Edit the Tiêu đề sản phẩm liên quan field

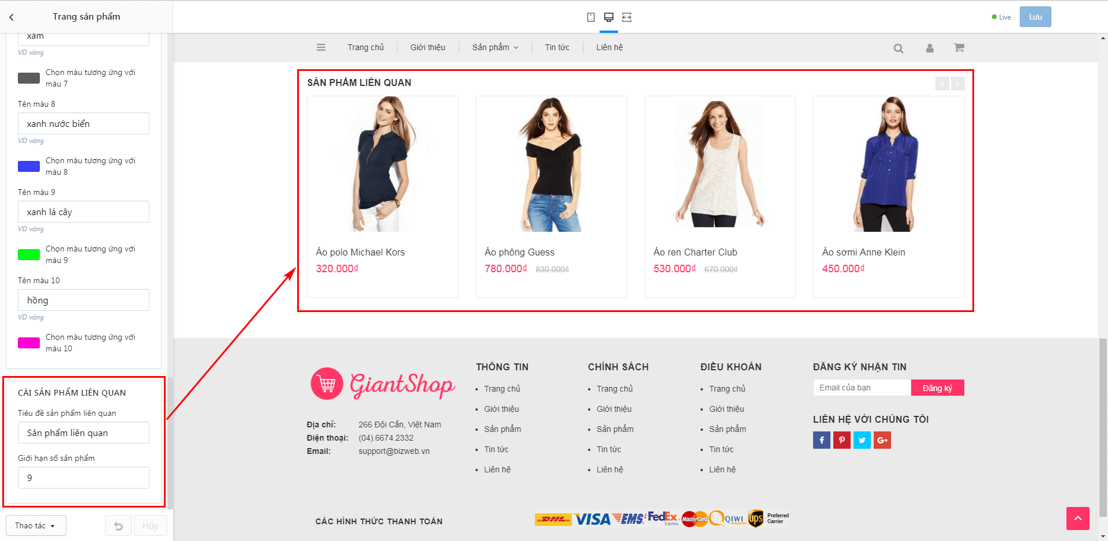(84, 433)
